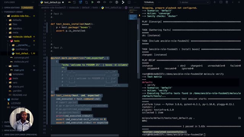
Task: Open the file history timeline icon
Action: point(75,2)
